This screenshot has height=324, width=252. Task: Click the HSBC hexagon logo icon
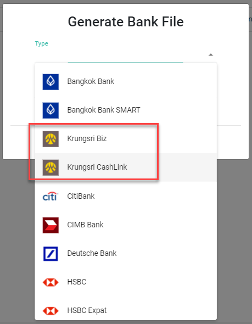[x=51, y=282]
